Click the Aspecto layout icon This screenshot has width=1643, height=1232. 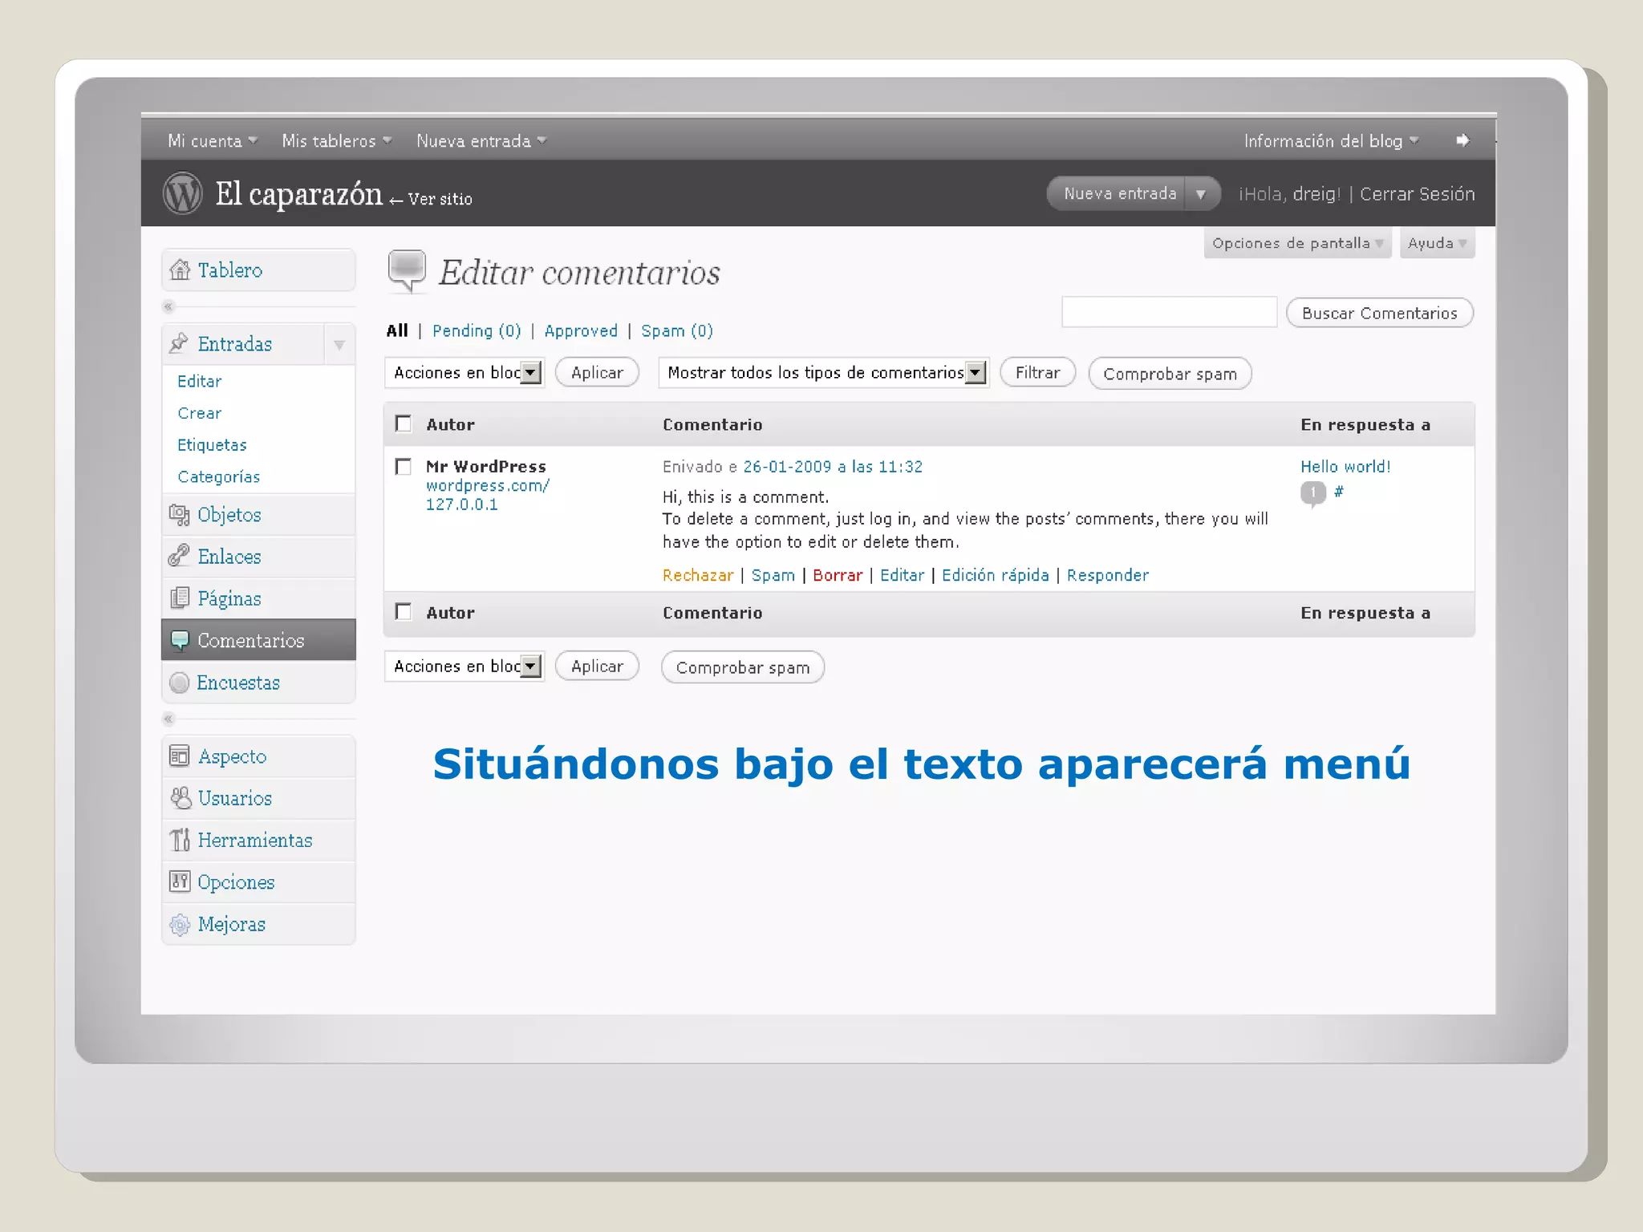pos(180,756)
